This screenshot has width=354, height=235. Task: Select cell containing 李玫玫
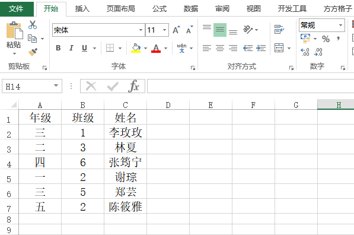coord(125,132)
